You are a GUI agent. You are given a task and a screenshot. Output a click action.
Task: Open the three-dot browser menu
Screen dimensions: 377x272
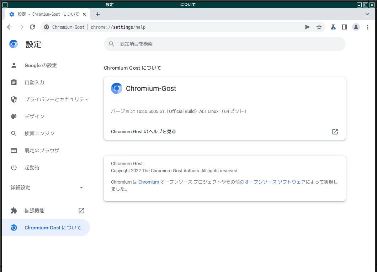(x=367, y=27)
